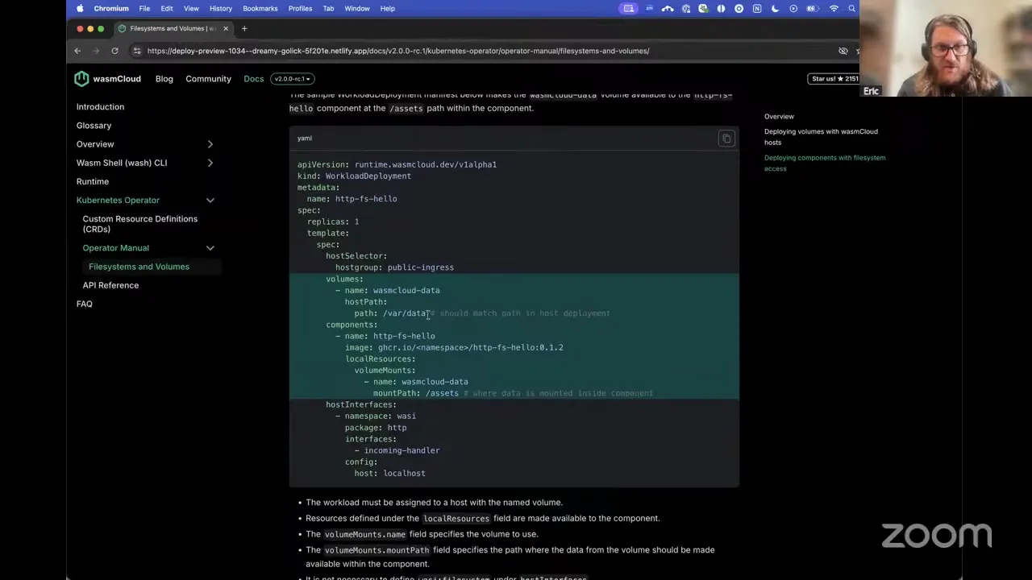The width and height of the screenshot is (1032, 580).
Task: Click the 'host: localhost' code line
Action: click(389, 474)
